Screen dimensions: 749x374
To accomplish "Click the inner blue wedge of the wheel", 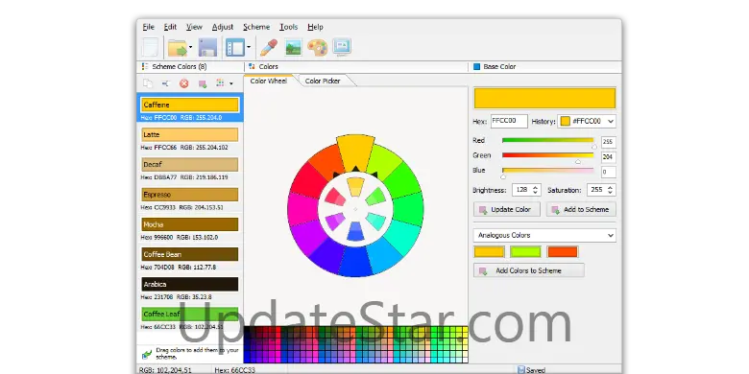I will [x=355, y=231].
